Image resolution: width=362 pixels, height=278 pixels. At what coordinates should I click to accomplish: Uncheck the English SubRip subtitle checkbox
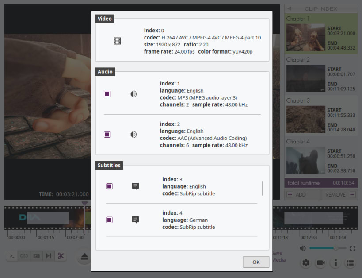coord(109,186)
